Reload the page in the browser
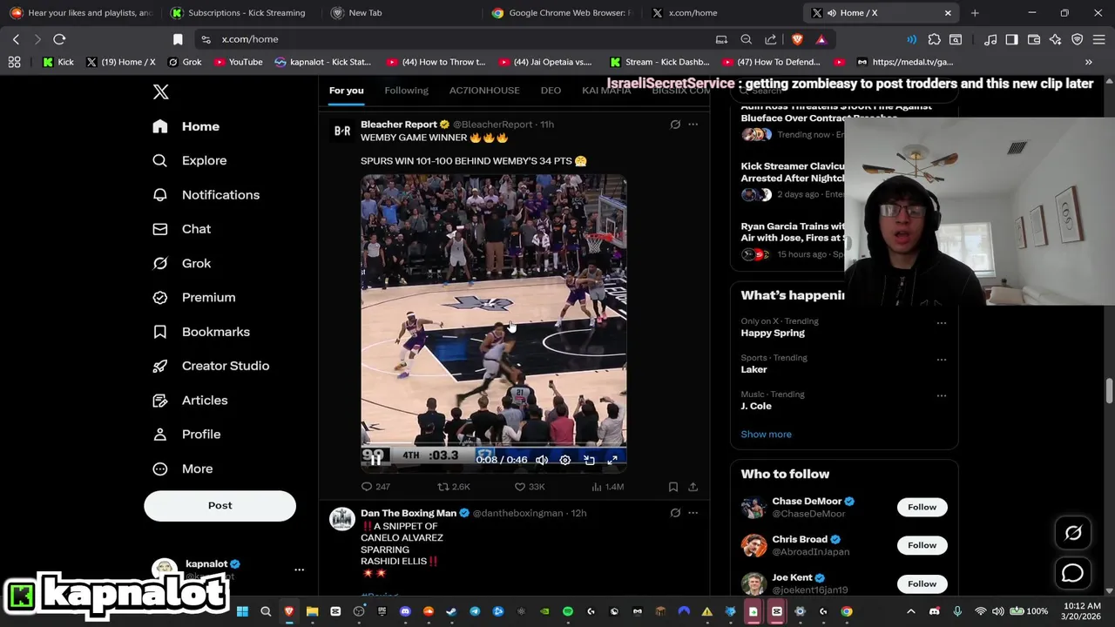The height and width of the screenshot is (627, 1115). 59,39
